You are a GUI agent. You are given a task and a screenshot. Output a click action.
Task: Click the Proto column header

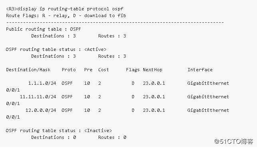(x=69, y=70)
